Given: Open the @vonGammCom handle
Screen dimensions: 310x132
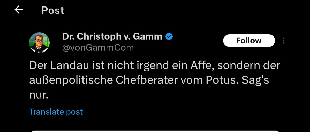Looking at the screenshot, I should click(98, 48).
